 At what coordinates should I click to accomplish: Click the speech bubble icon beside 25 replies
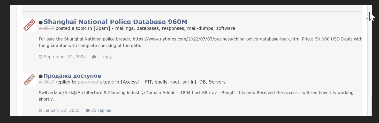click(x=88, y=110)
